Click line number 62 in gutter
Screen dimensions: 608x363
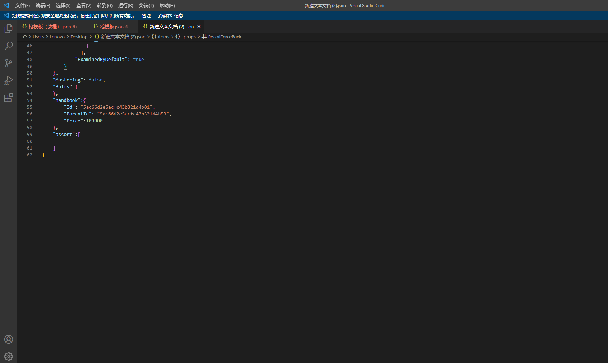click(x=29, y=155)
